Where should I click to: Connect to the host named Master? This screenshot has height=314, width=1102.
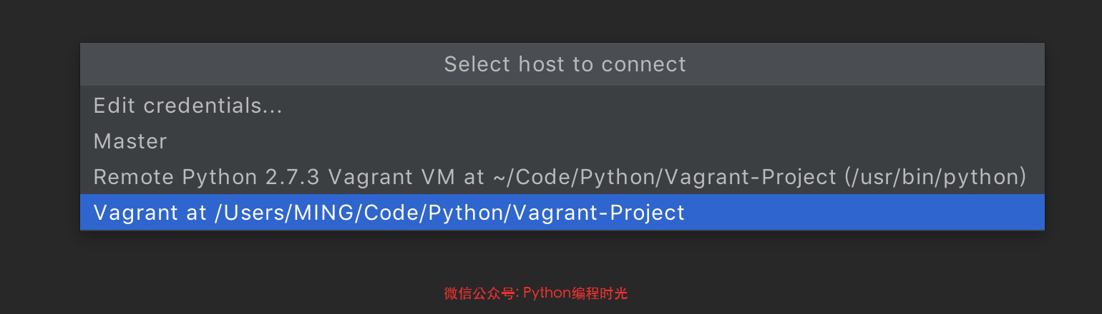point(130,141)
